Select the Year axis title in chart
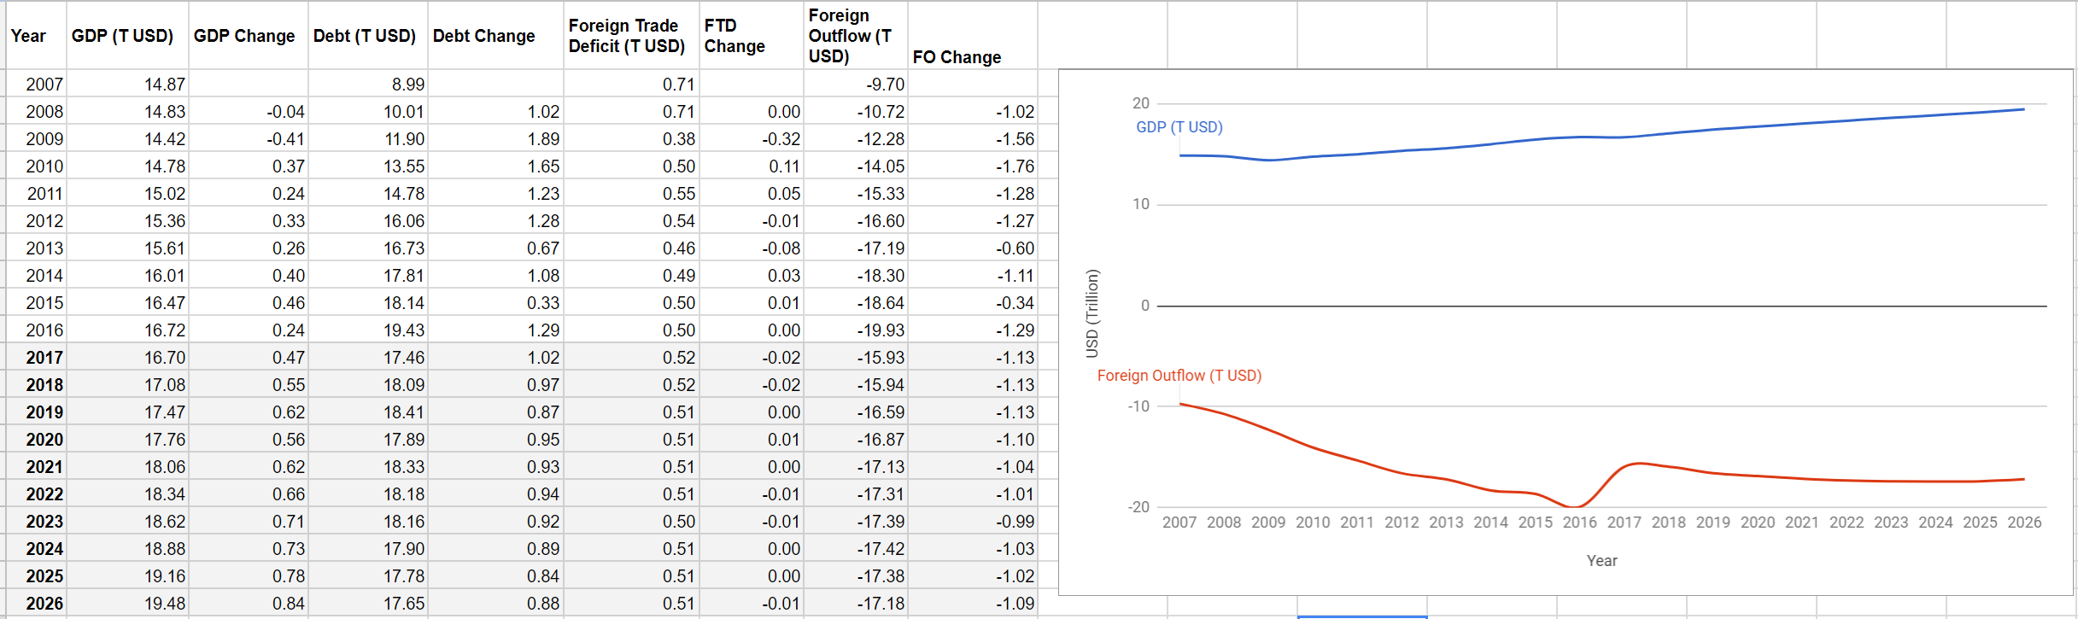 coord(1601,561)
